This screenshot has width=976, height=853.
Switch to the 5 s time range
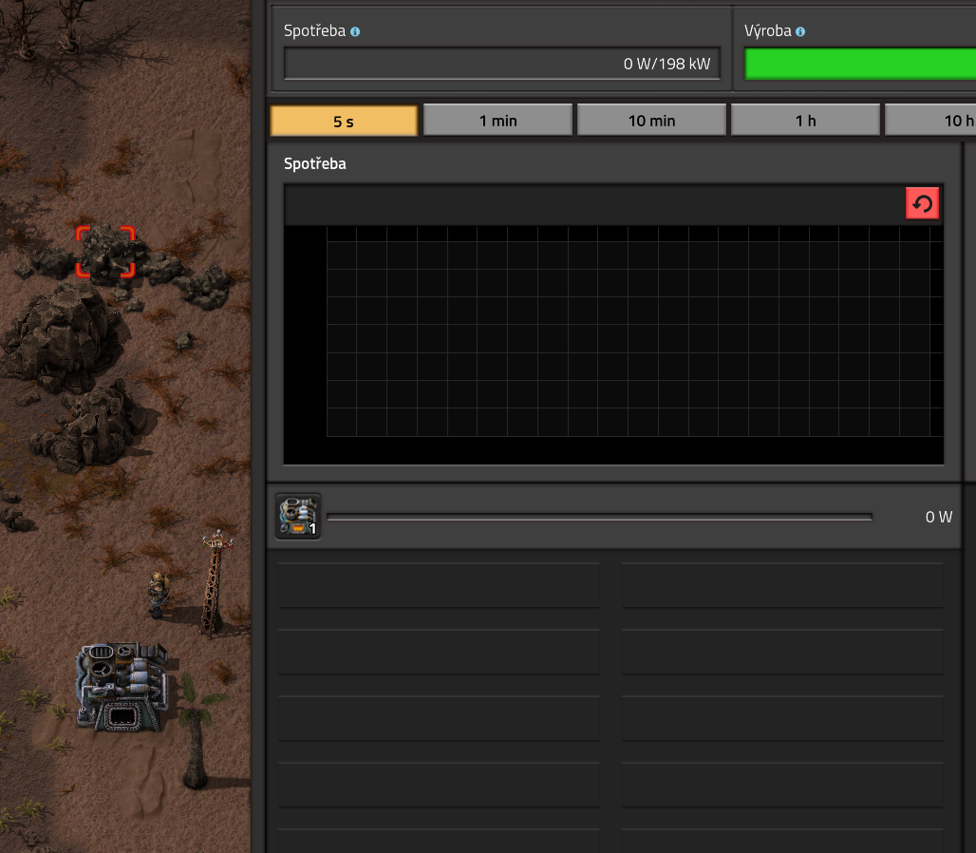pyautogui.click(x=344, y=121)
